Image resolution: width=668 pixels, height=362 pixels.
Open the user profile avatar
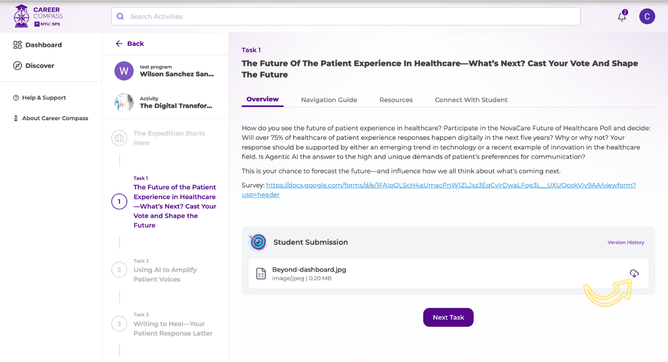point(647,17)
